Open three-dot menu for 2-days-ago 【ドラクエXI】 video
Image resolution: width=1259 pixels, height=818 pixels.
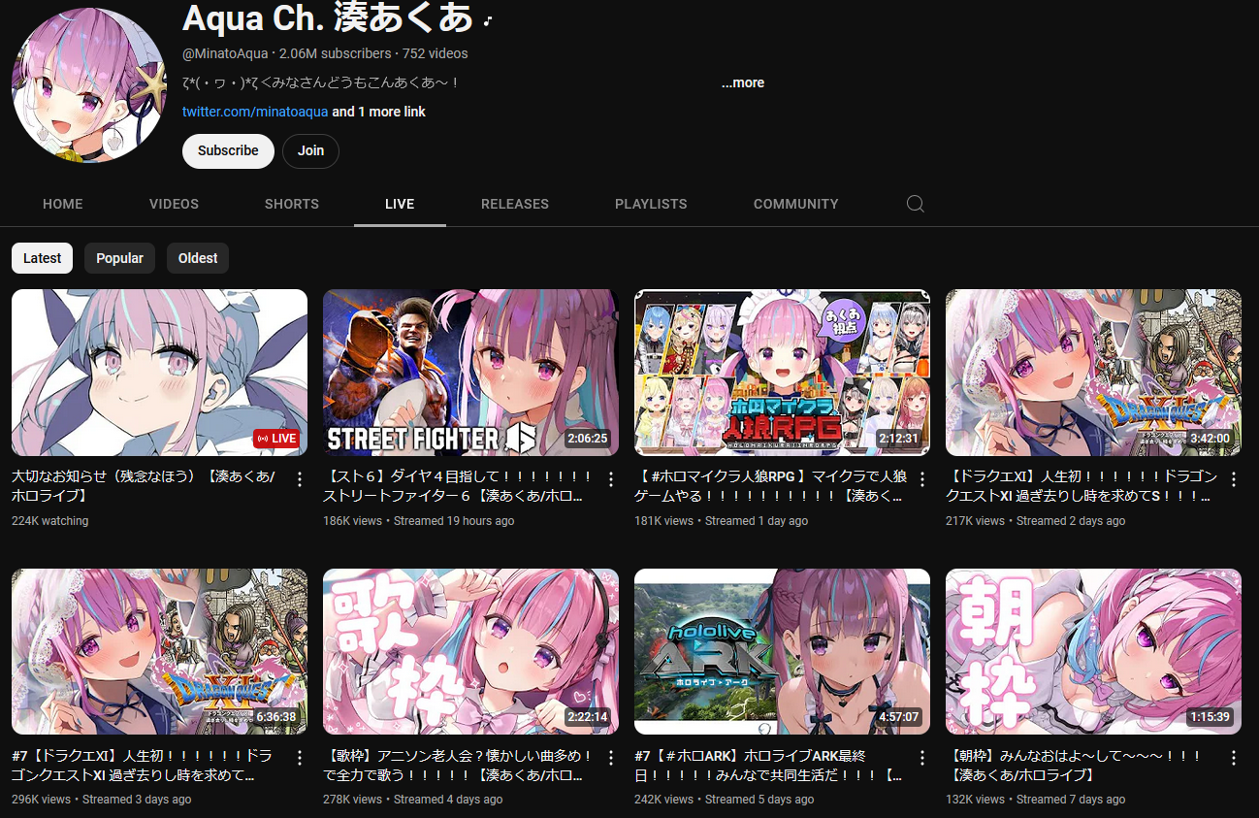[1234, 479]
